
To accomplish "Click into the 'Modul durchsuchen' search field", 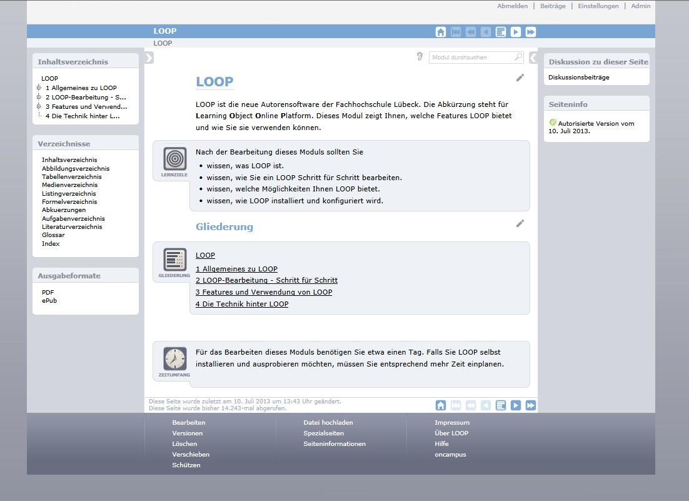I will click(x=470, y=58).
